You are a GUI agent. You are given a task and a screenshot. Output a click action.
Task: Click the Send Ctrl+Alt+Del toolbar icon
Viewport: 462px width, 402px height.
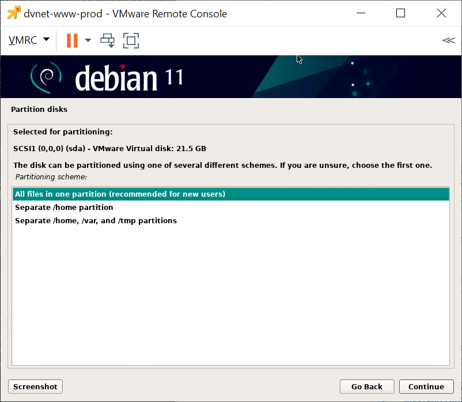(x=108, y=40)
